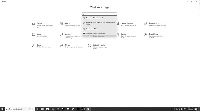Screen dimensions: 200x111
Task: Open the Apps settings category
Action: 39,35
